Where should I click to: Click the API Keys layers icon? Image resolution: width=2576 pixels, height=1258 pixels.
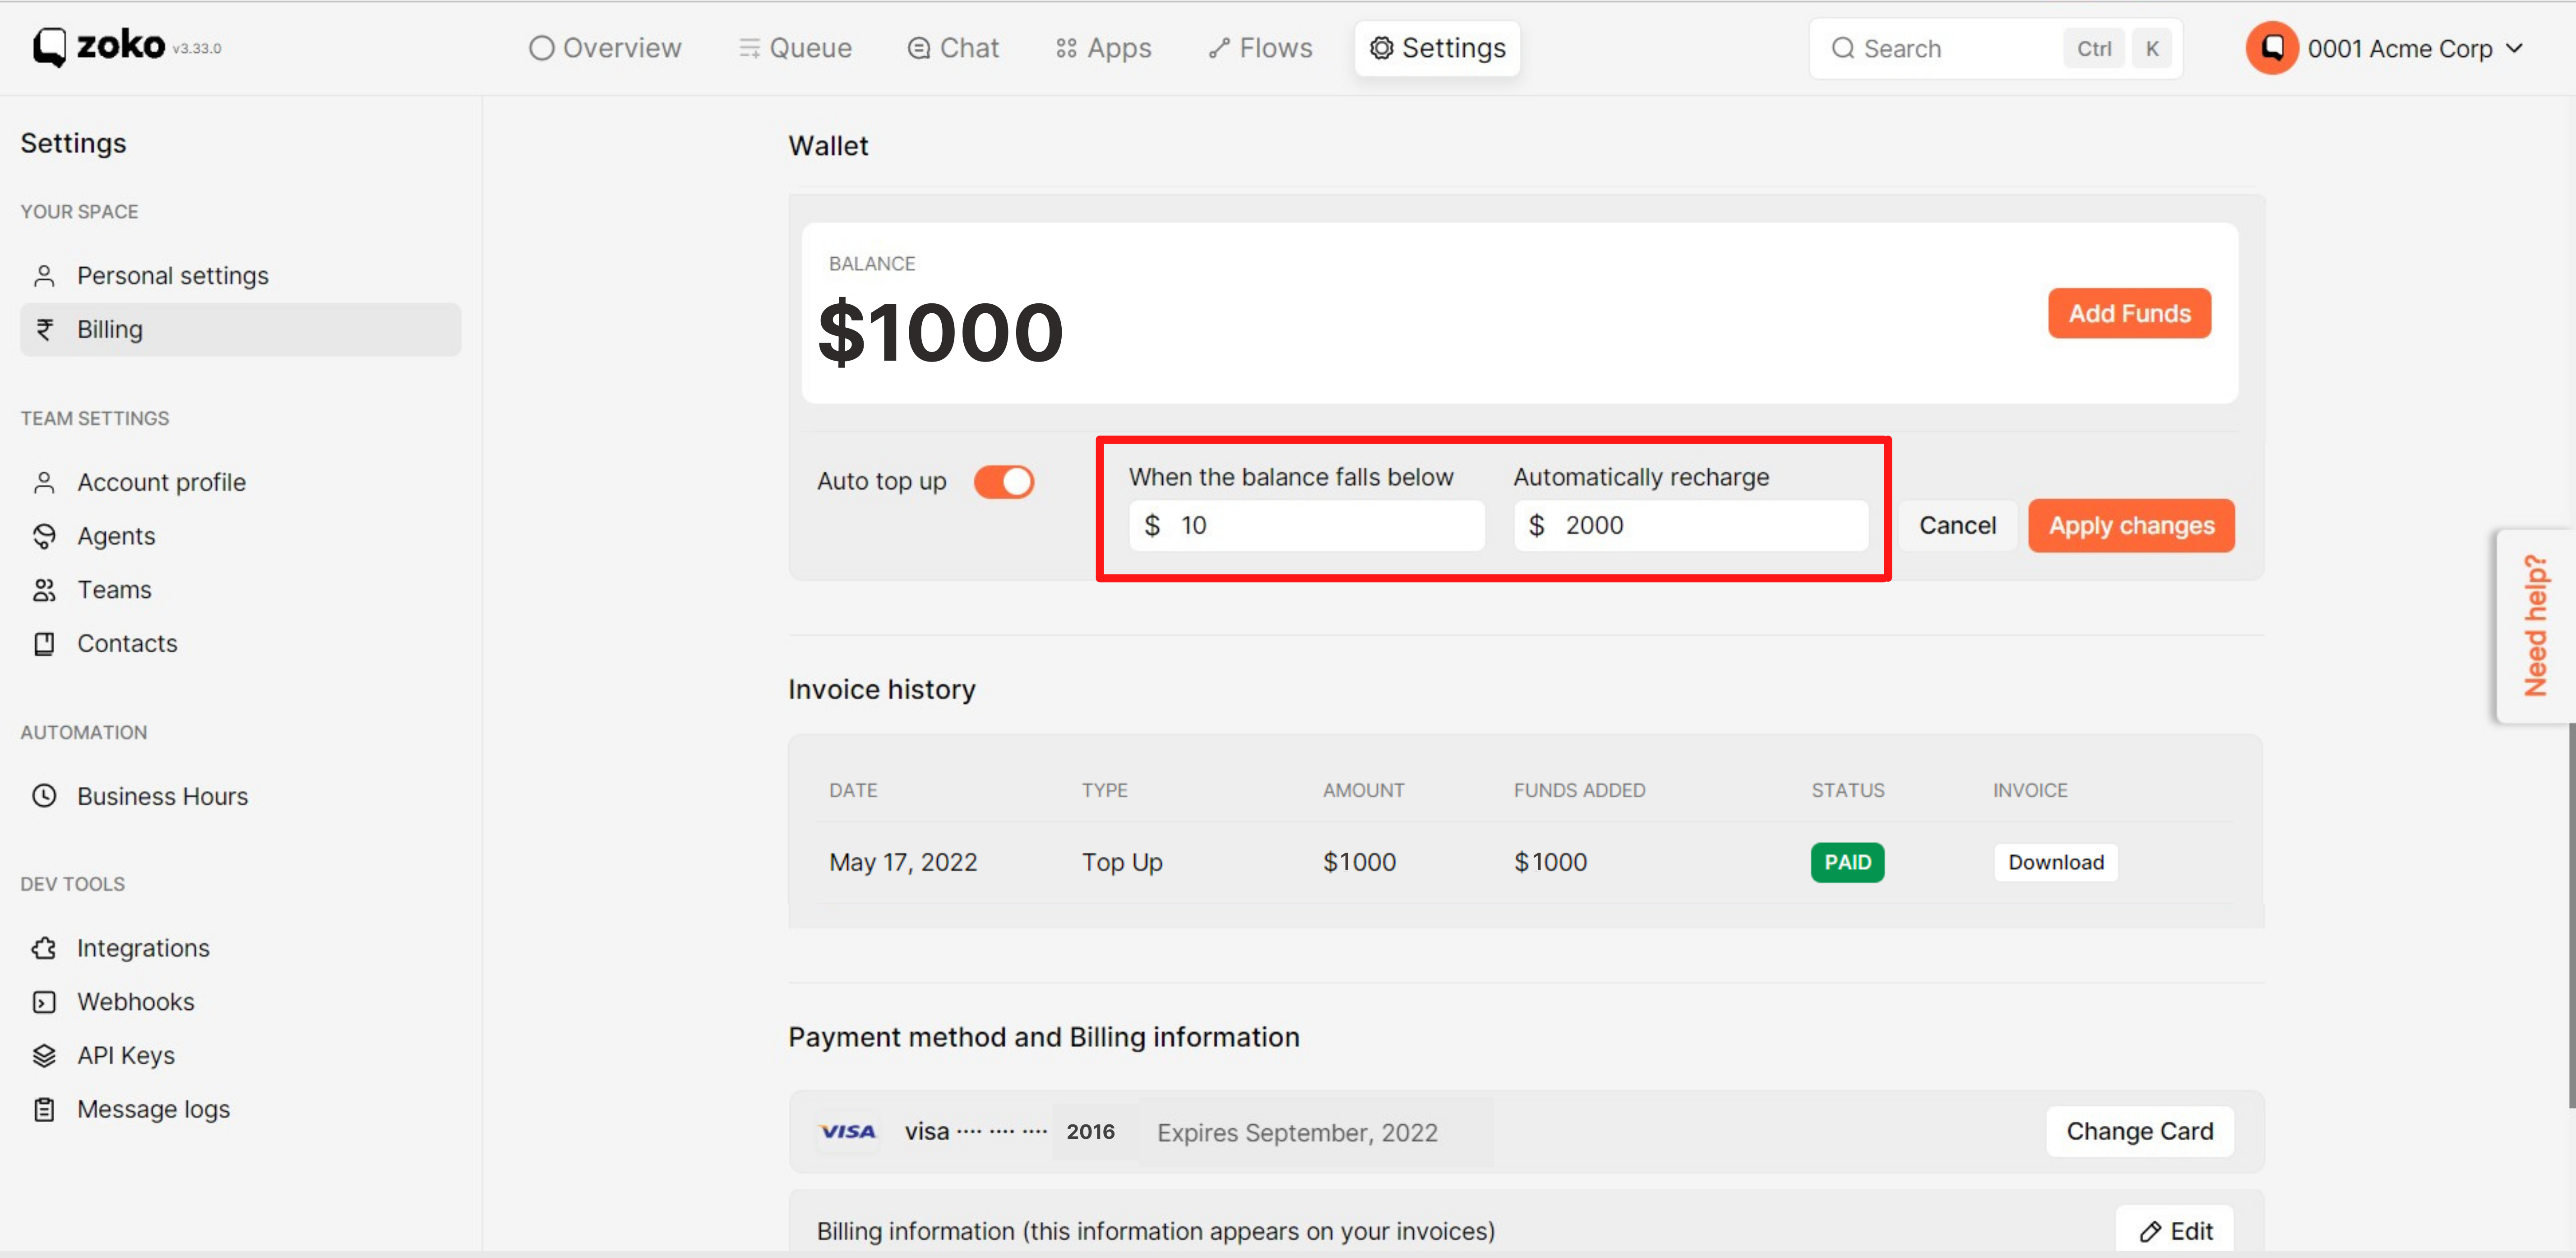(x=44, y=1055)
